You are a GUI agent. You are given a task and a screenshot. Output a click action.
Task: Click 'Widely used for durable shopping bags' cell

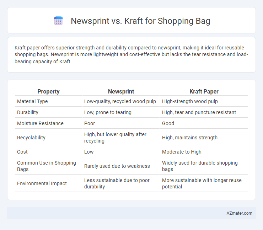tap(200, 166)
